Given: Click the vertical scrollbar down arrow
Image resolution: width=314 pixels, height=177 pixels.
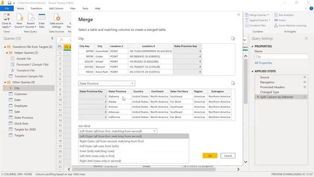Looking at the screenshot, I should click(x=246, y=162).
